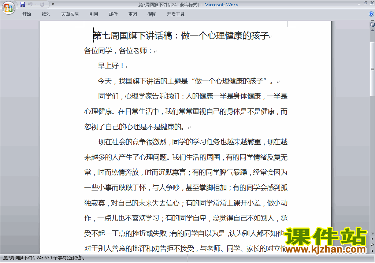Viewport: 375px width, 263px height.
Task: Open the Microsoft Word Help icon
Action: 371,14
